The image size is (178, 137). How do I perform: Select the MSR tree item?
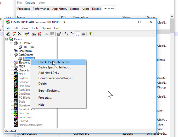[22, 74]
